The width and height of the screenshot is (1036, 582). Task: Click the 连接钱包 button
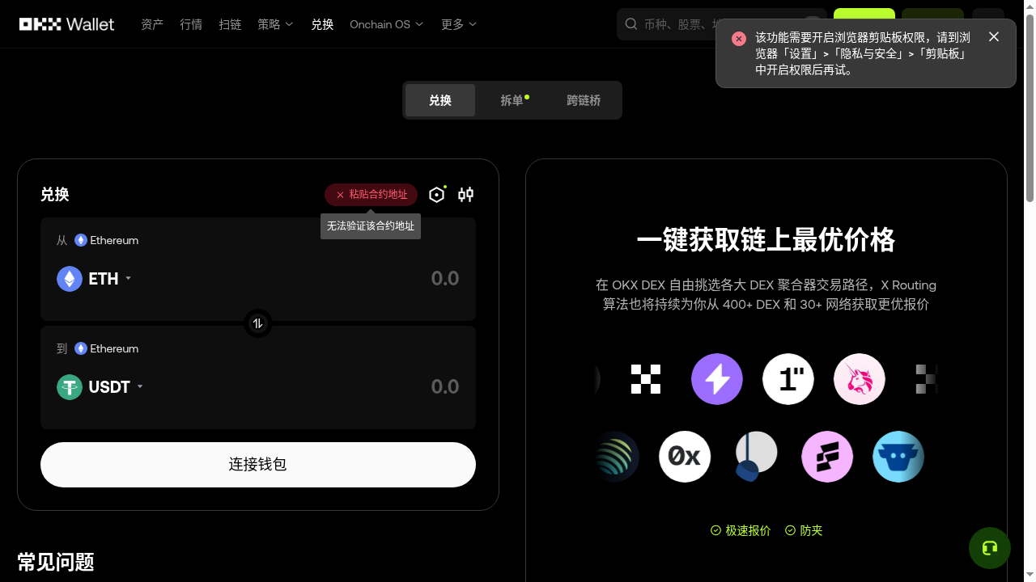pos(258,465)
